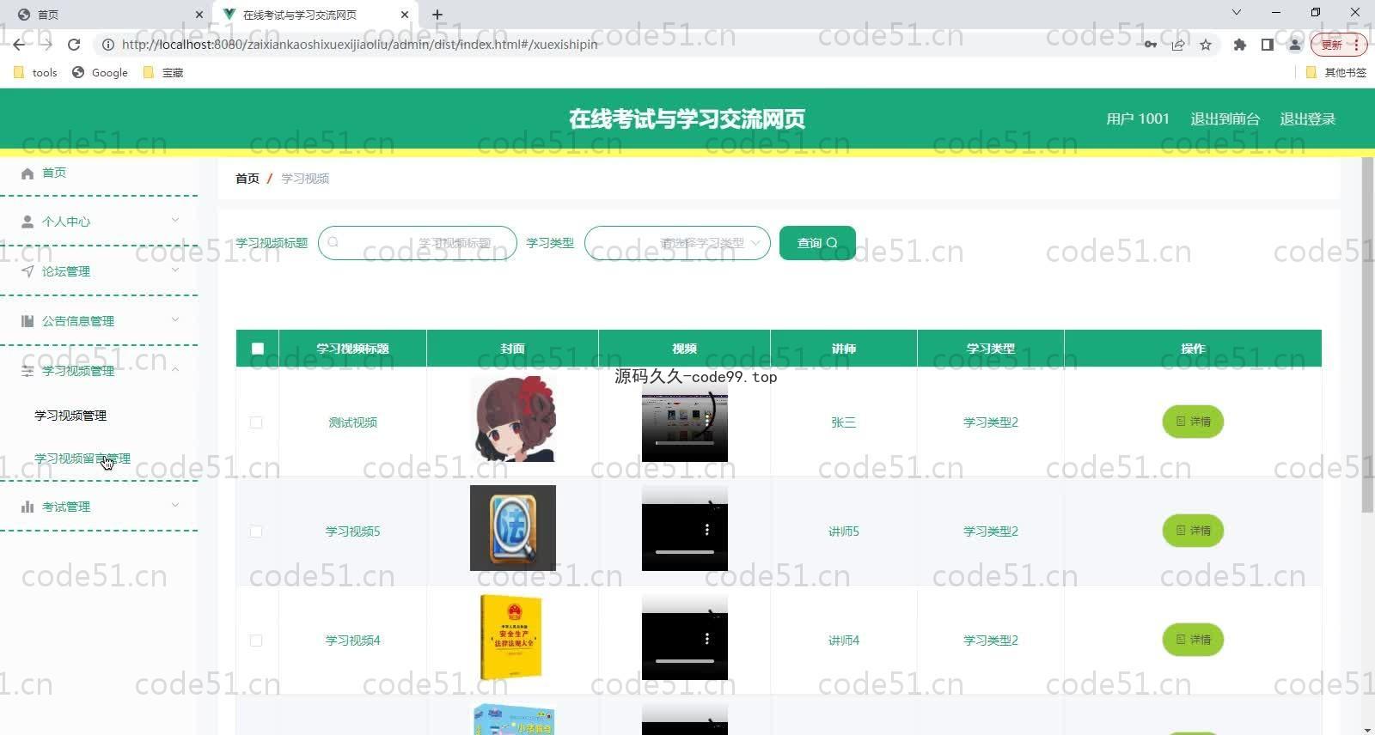Open the video menu dots for 测试视频
1375x735 pixels.
(707, 420)
